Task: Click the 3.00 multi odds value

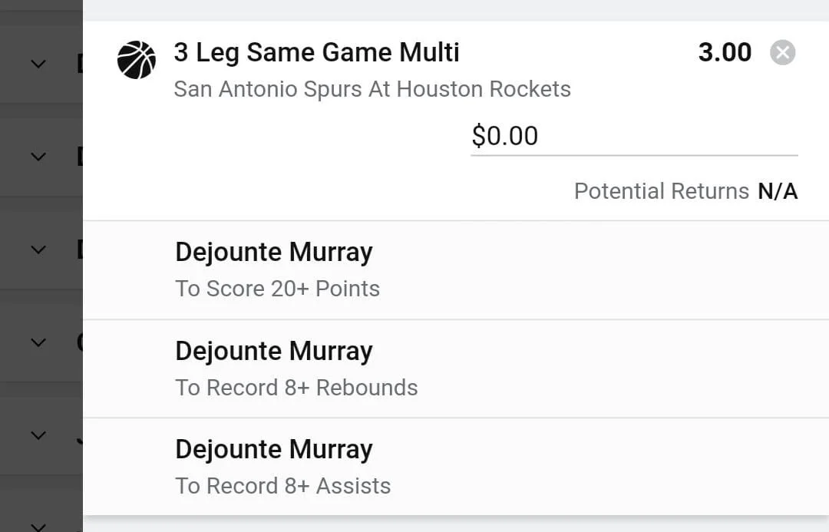Action: coord(725,52)
